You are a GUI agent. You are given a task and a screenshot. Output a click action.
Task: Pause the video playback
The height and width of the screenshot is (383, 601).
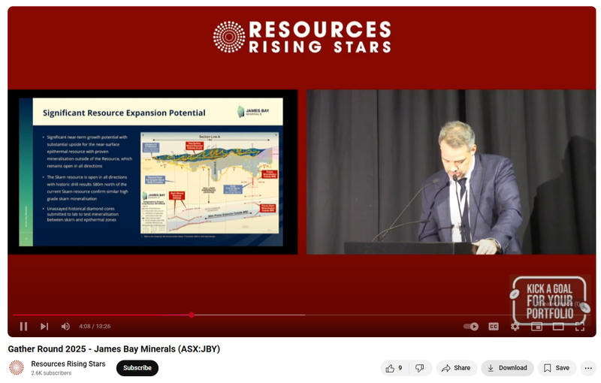click(x=23, y=327)
